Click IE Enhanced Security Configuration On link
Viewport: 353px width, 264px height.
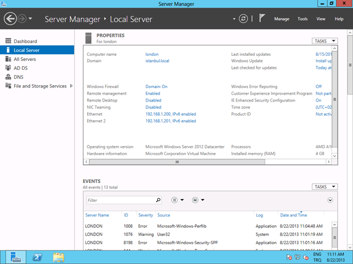[318, 100]
